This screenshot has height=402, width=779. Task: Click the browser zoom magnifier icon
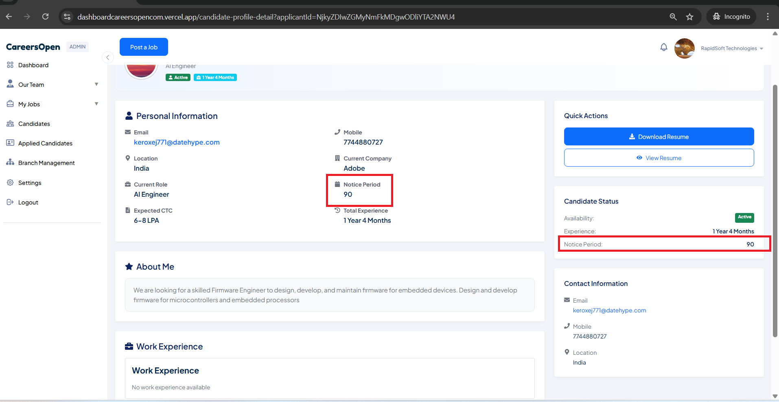coord(673,17)
